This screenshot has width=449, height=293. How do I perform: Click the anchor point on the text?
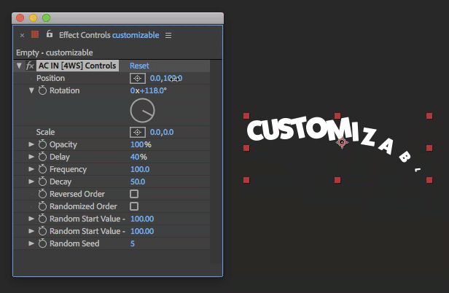[341, 143]
